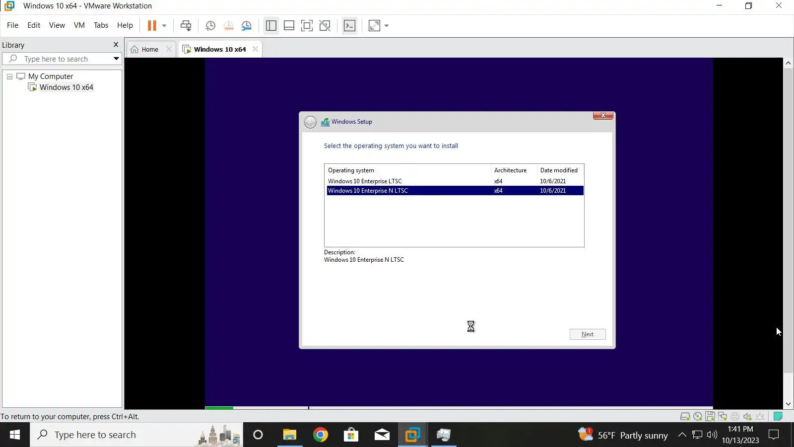Viewport: 794px width, 447px height.
Task: Toggle the console view button
Action: click(350, 25)
